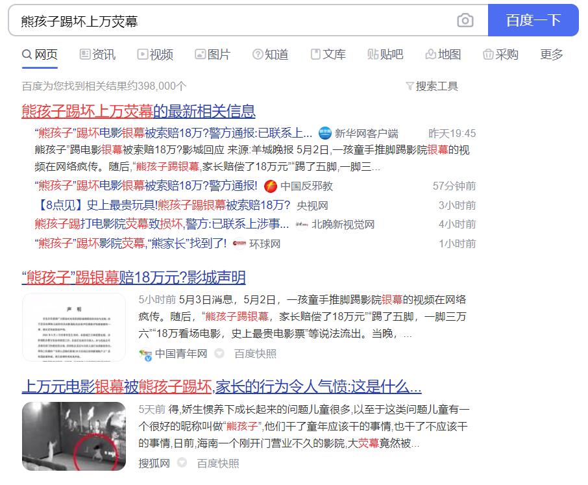Image resolution: width=588 pixels, height=485 pixels.
Task: Click the cinema surveillance thumbnail image
Action: tap(74, 436)
